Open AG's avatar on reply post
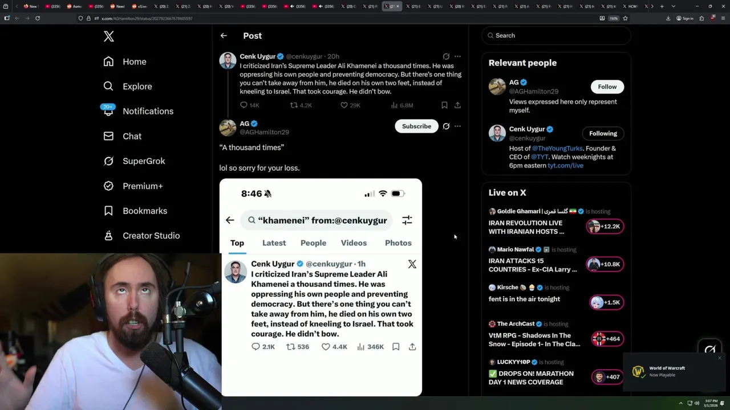This screenshot has width=730, height=410. point(228,128)
